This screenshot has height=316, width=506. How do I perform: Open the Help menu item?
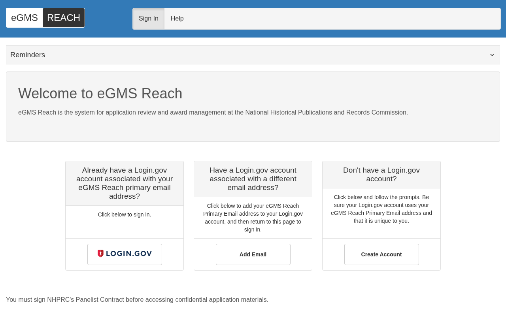pyautogui.click(x=177, y=19)
